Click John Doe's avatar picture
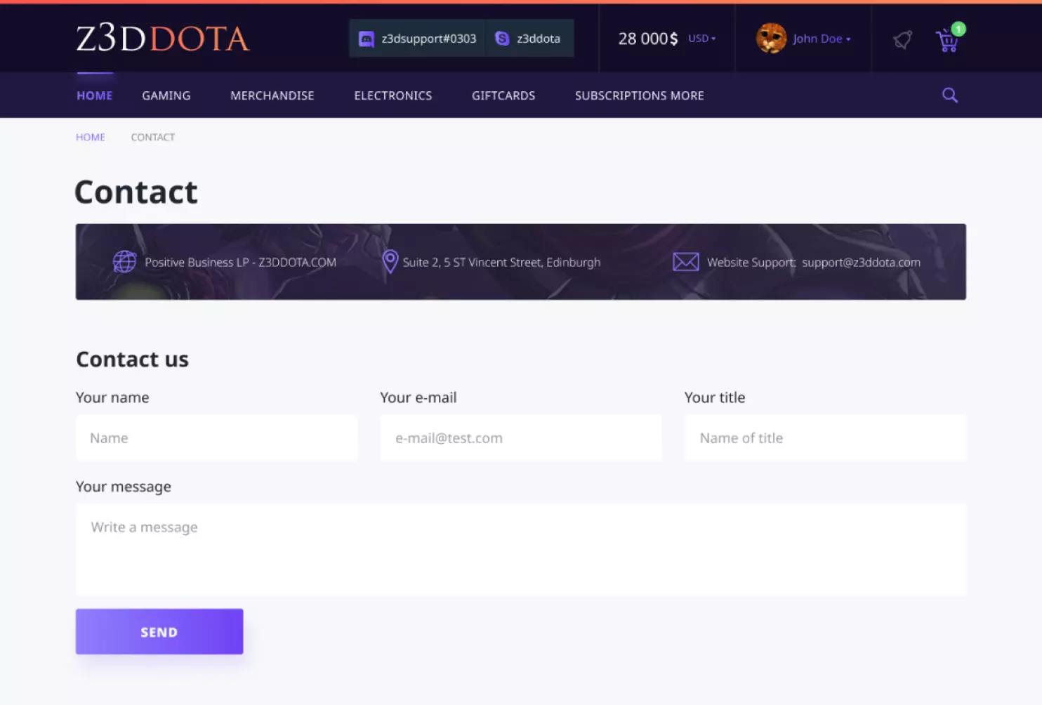The image size is (1042, 705). click(x=771, y=38)
